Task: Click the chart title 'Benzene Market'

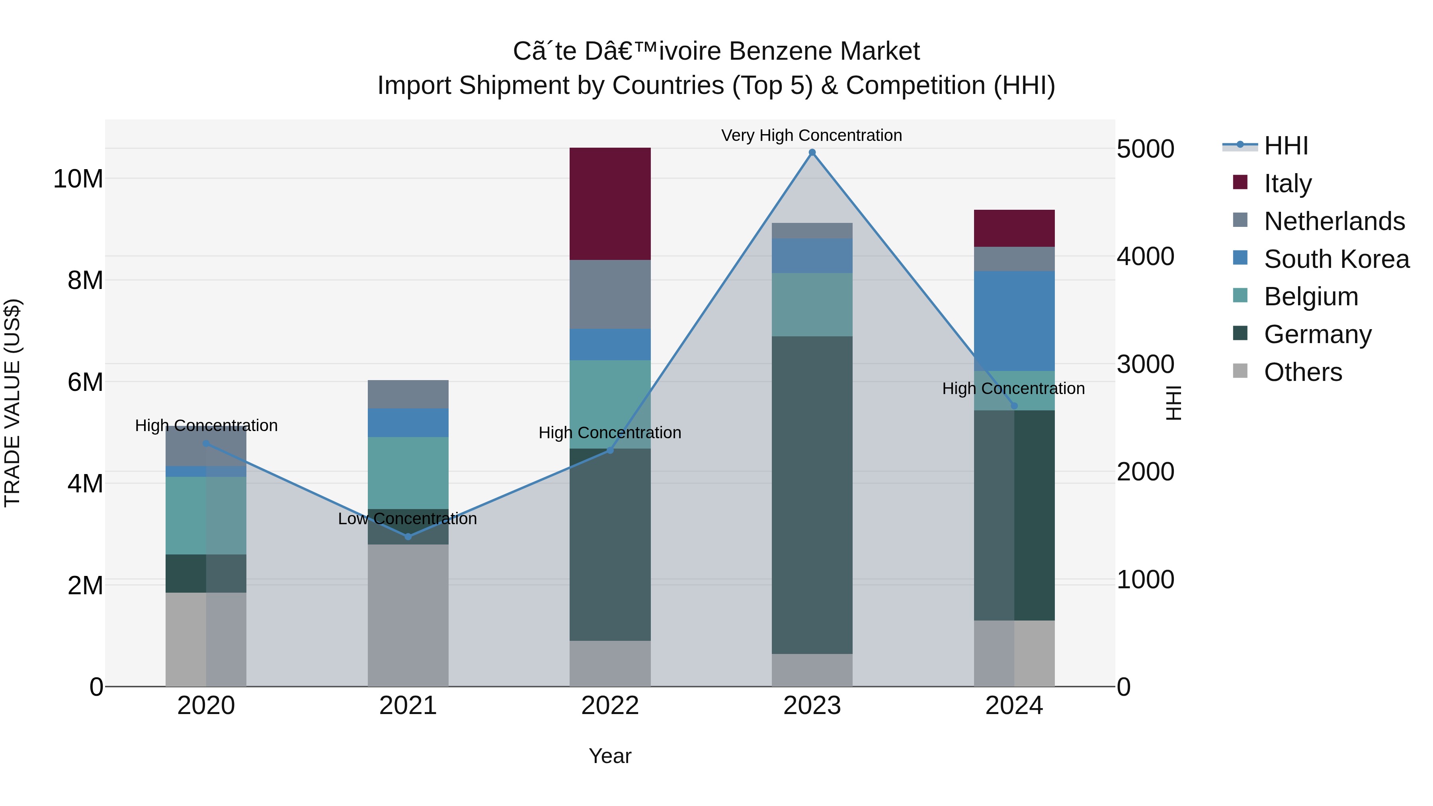Action: click(824, 51)
